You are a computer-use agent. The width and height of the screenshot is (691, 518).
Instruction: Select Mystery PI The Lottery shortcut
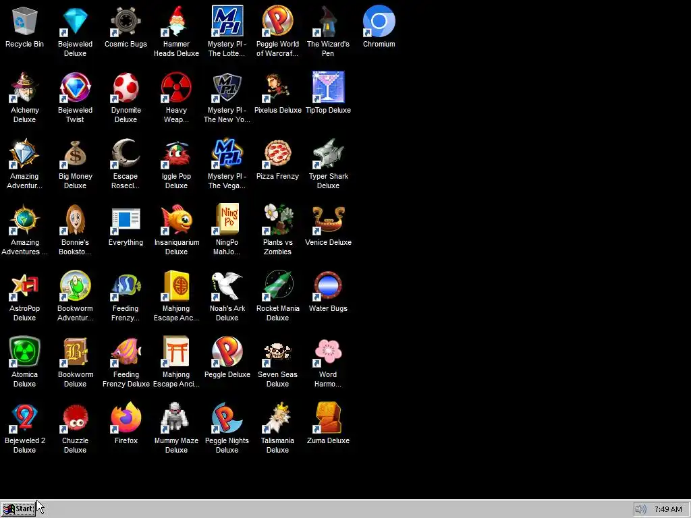point(227,21)
